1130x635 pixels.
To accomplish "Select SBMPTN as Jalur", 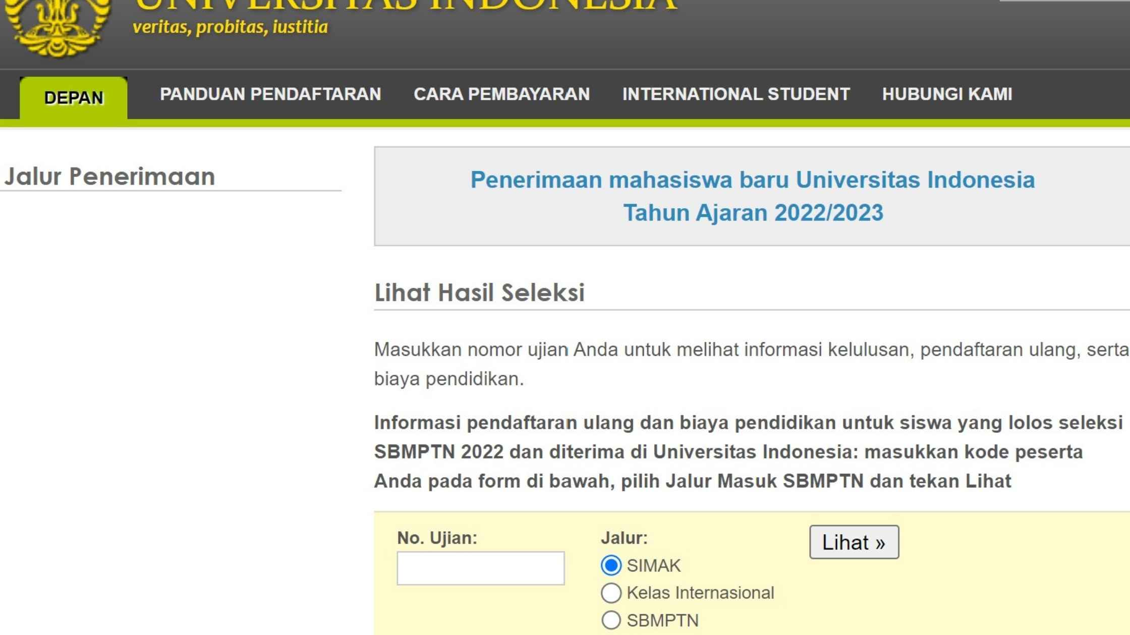I will click(611, 620).
